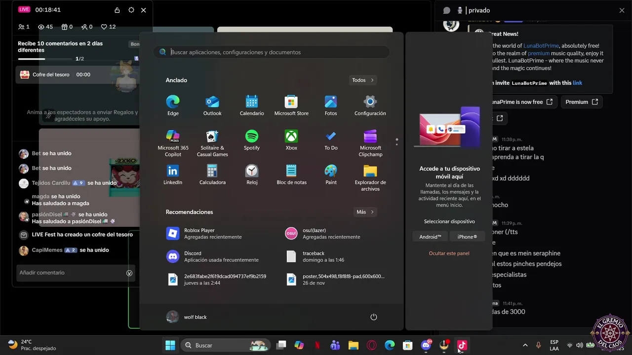Image resolution: width=632 pixels, height=355 pixels.
Task: Open the To Do app
Action: (x=331, y=140)
